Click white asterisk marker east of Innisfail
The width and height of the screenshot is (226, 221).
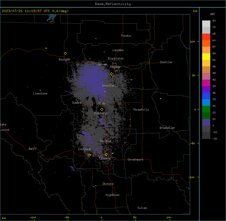click(132, 80)
